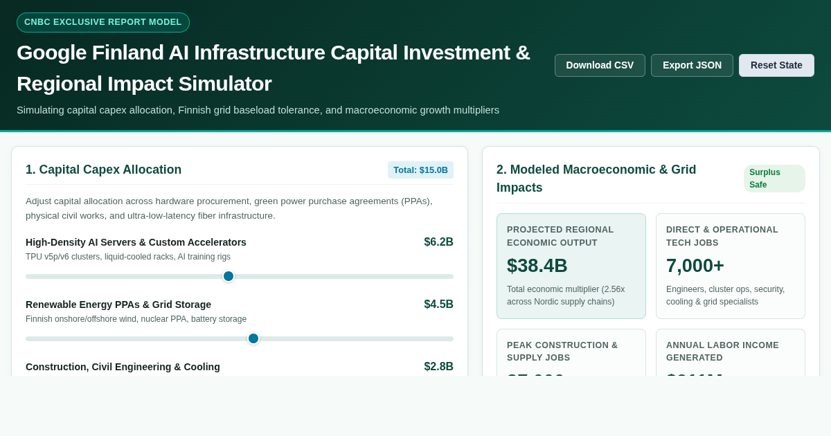This screenshot has width=831, height=436.
Task: Adjust the Renewable Energy PPAs slider
Action: tap(240, 338)
